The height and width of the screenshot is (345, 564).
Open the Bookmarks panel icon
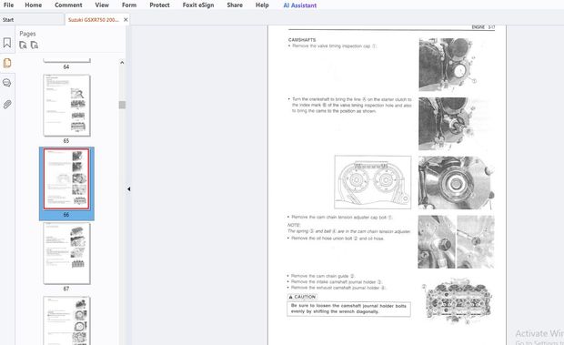(7, 43)
